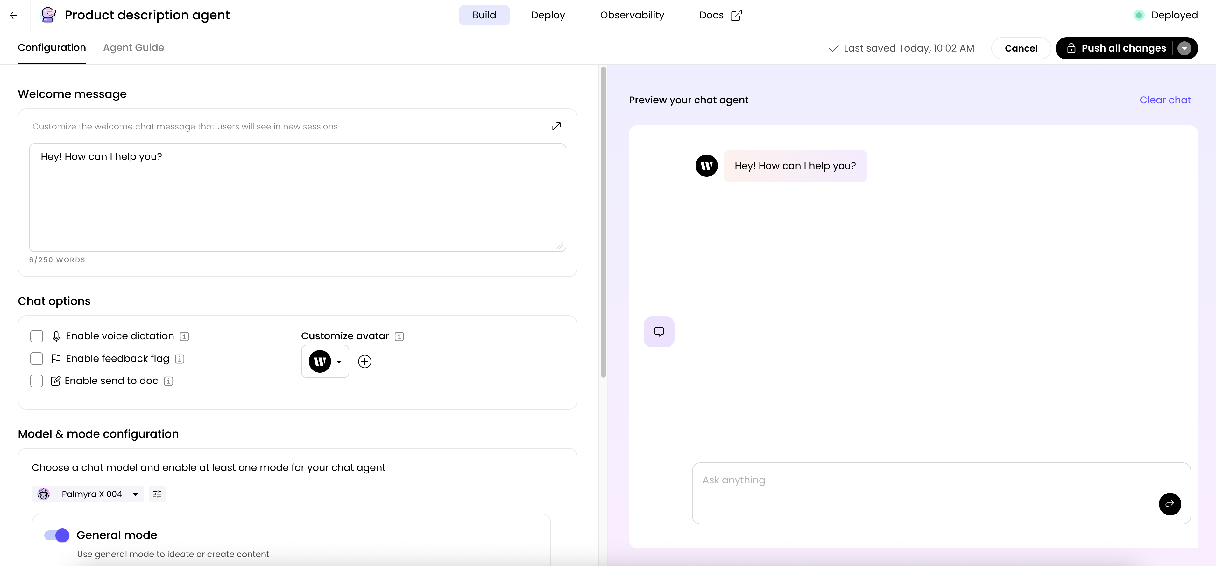Enable send to doc checkbox

pos(36,381)
